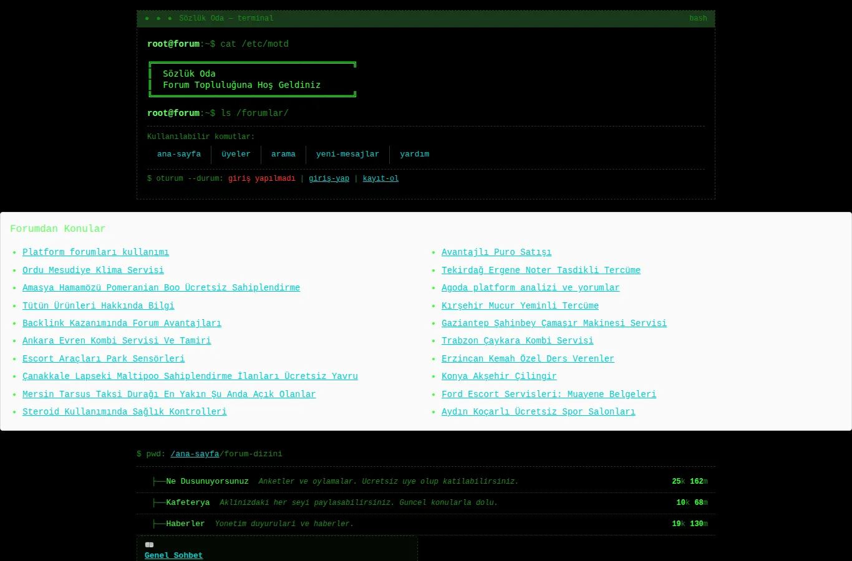This screenshot has width=852, height=561.
Task: Open the Kafeterya forum entry
Action: coord(188,502)
